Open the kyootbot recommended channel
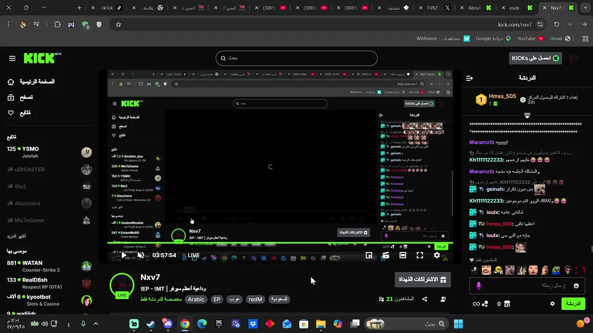 click(x=49, y=300)
